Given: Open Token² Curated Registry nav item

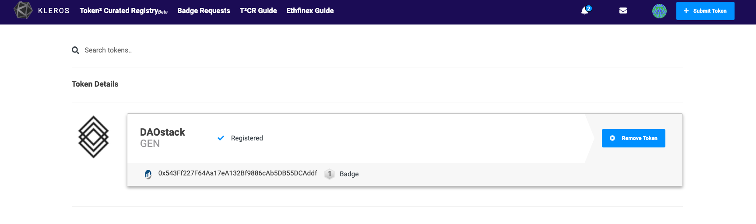Looking at the screenshot, I should pos(123,11).
